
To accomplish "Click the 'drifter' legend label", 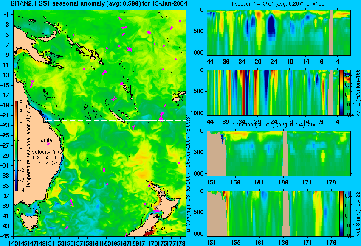I will pos(48,140).
